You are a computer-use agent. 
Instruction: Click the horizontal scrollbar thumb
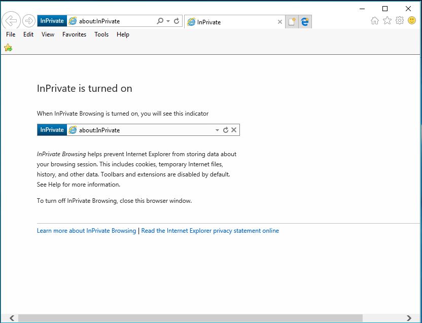click(x=190, y=318)
